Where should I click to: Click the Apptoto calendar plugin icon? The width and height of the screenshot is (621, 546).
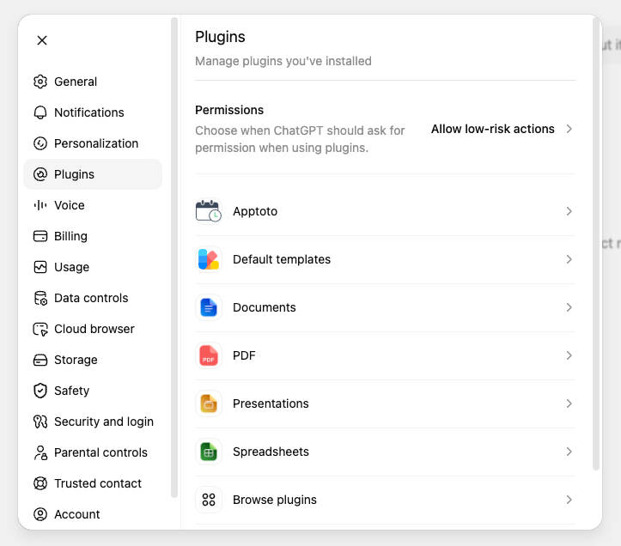click(x=209, y=211)
